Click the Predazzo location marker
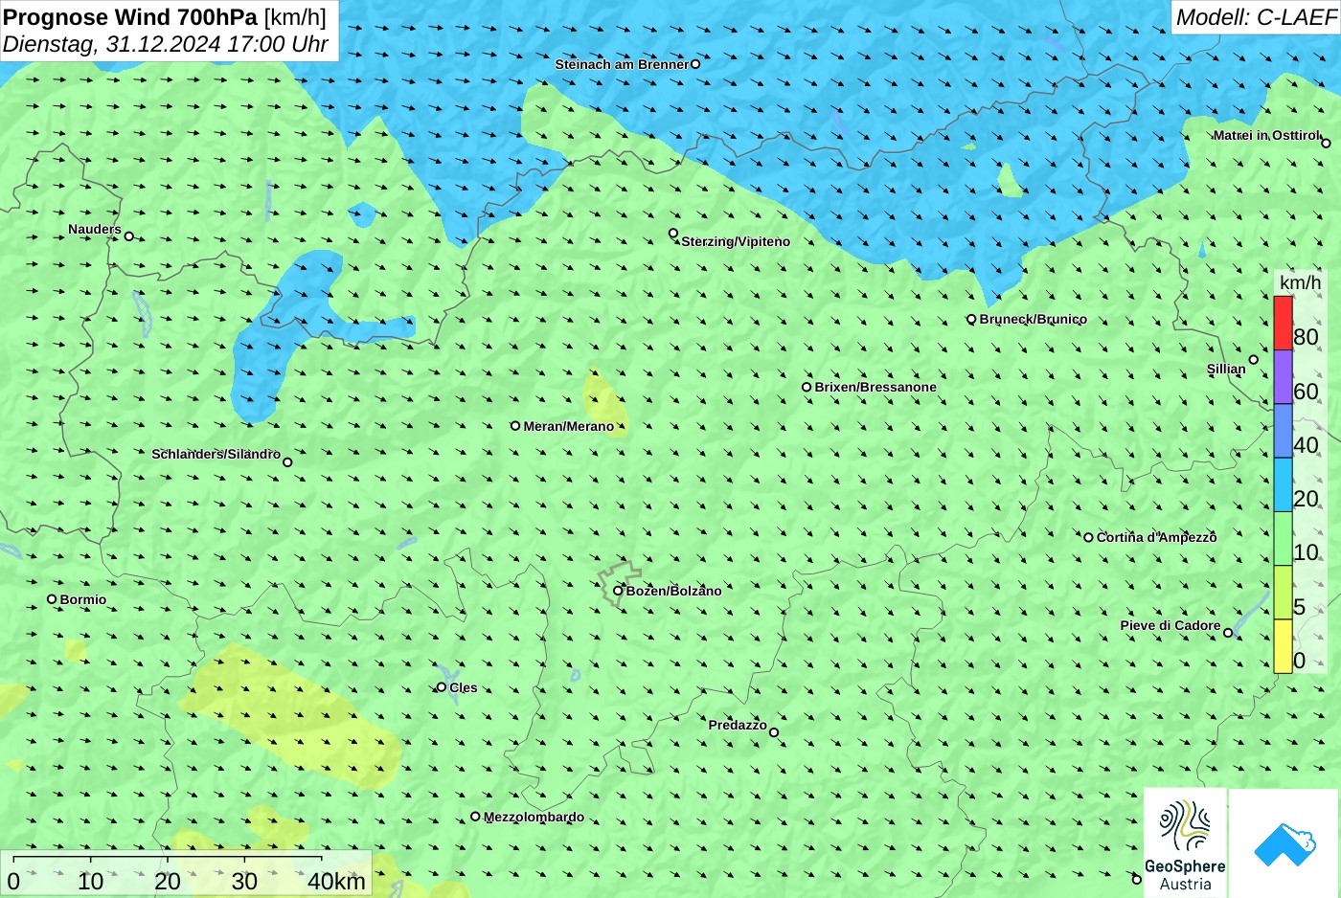 [774, 733]
